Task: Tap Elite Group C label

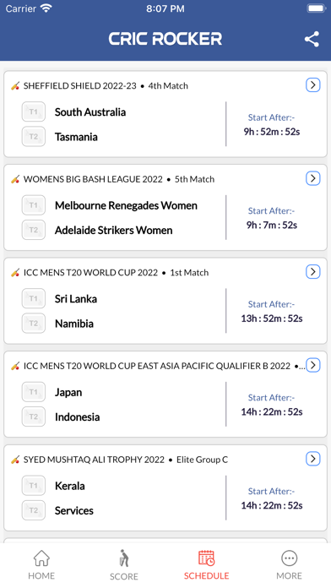Action: [202, 460]
